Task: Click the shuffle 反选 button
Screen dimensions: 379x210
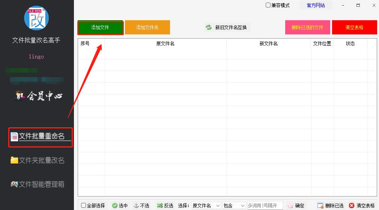Action: tap(165, 206)
